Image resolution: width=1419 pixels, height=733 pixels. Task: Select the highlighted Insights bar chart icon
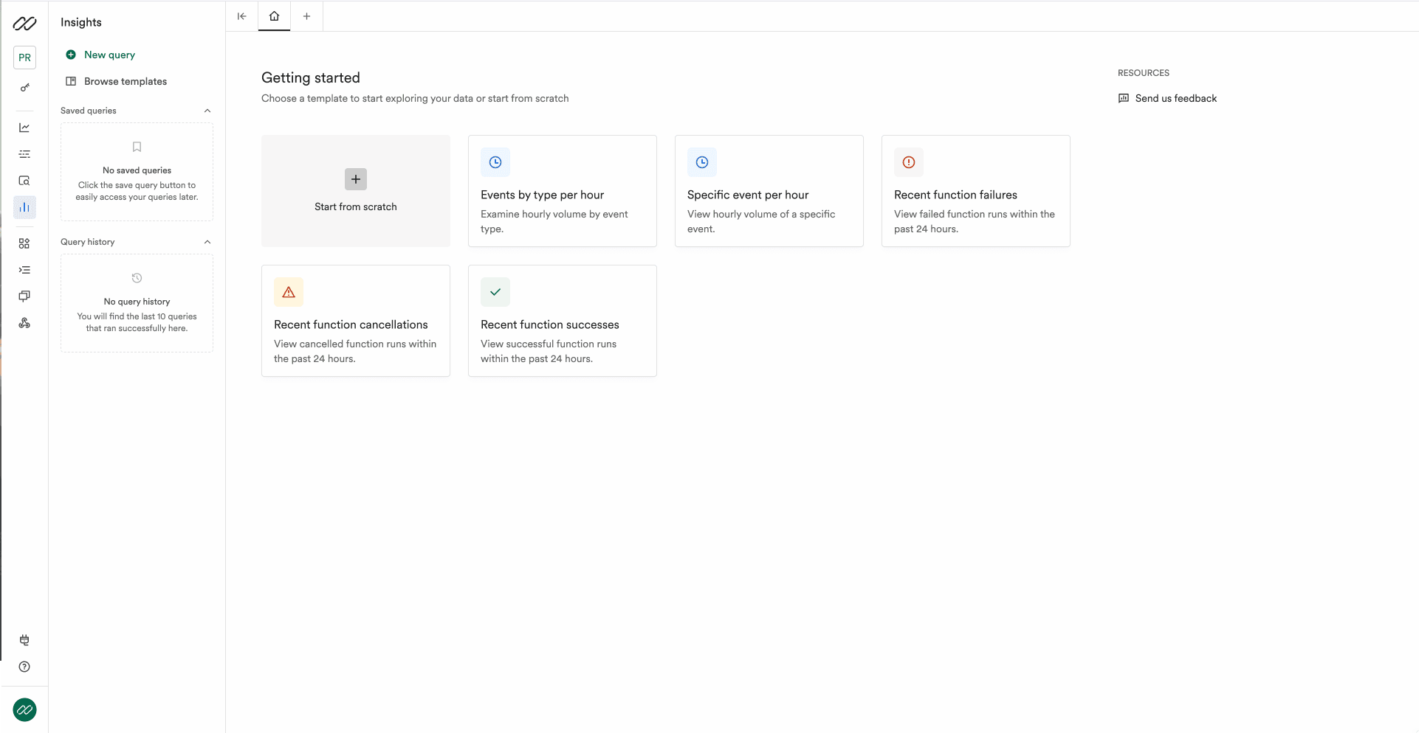click(24, 207)
